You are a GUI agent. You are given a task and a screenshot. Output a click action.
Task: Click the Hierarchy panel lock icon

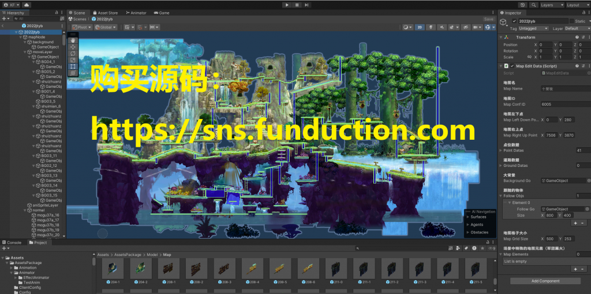point(57,13)
